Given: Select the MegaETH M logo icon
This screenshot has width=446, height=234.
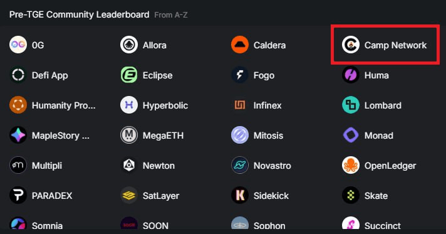Looking at the screenshot, I should 129,135.
